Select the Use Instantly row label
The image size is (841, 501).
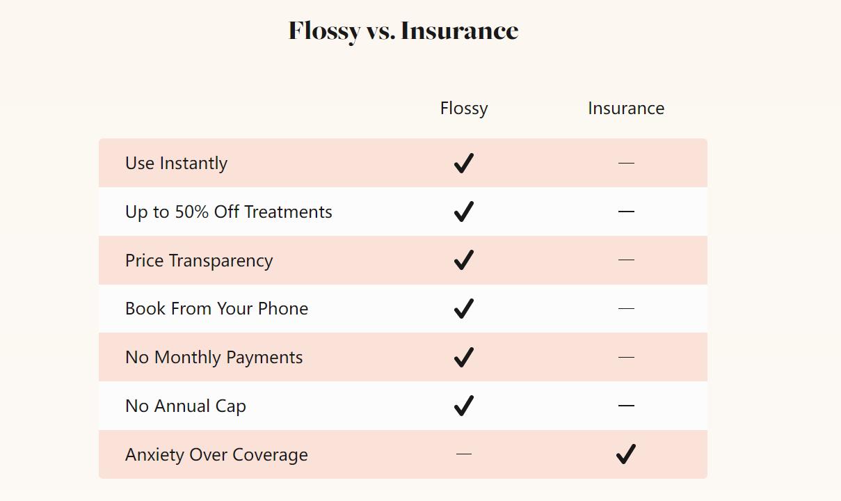(176, 163)
